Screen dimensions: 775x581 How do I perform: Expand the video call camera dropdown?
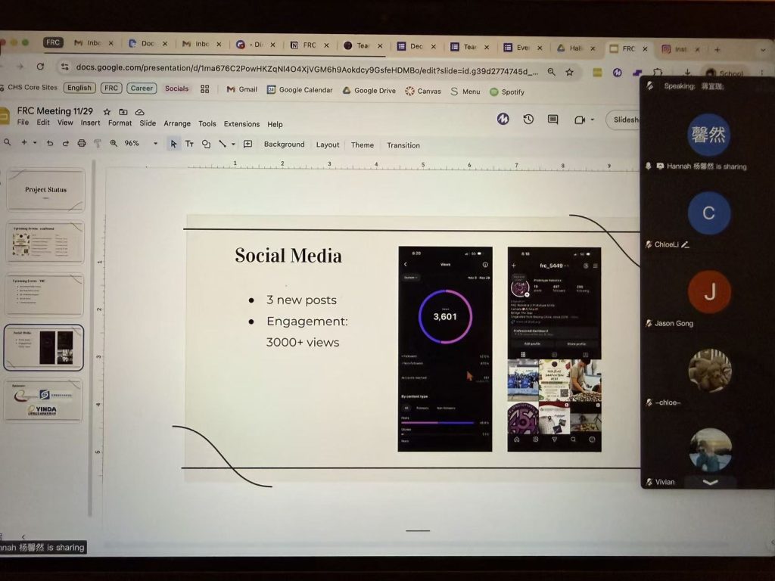tap(592, 120)
